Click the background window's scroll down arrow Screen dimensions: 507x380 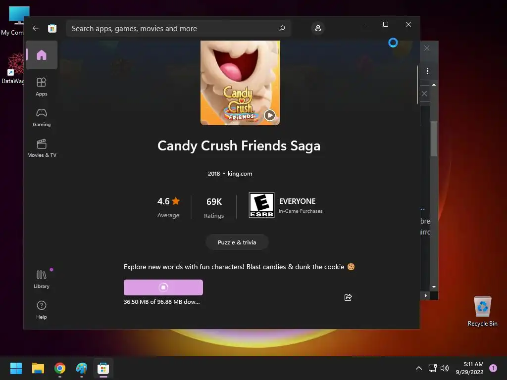434,287
